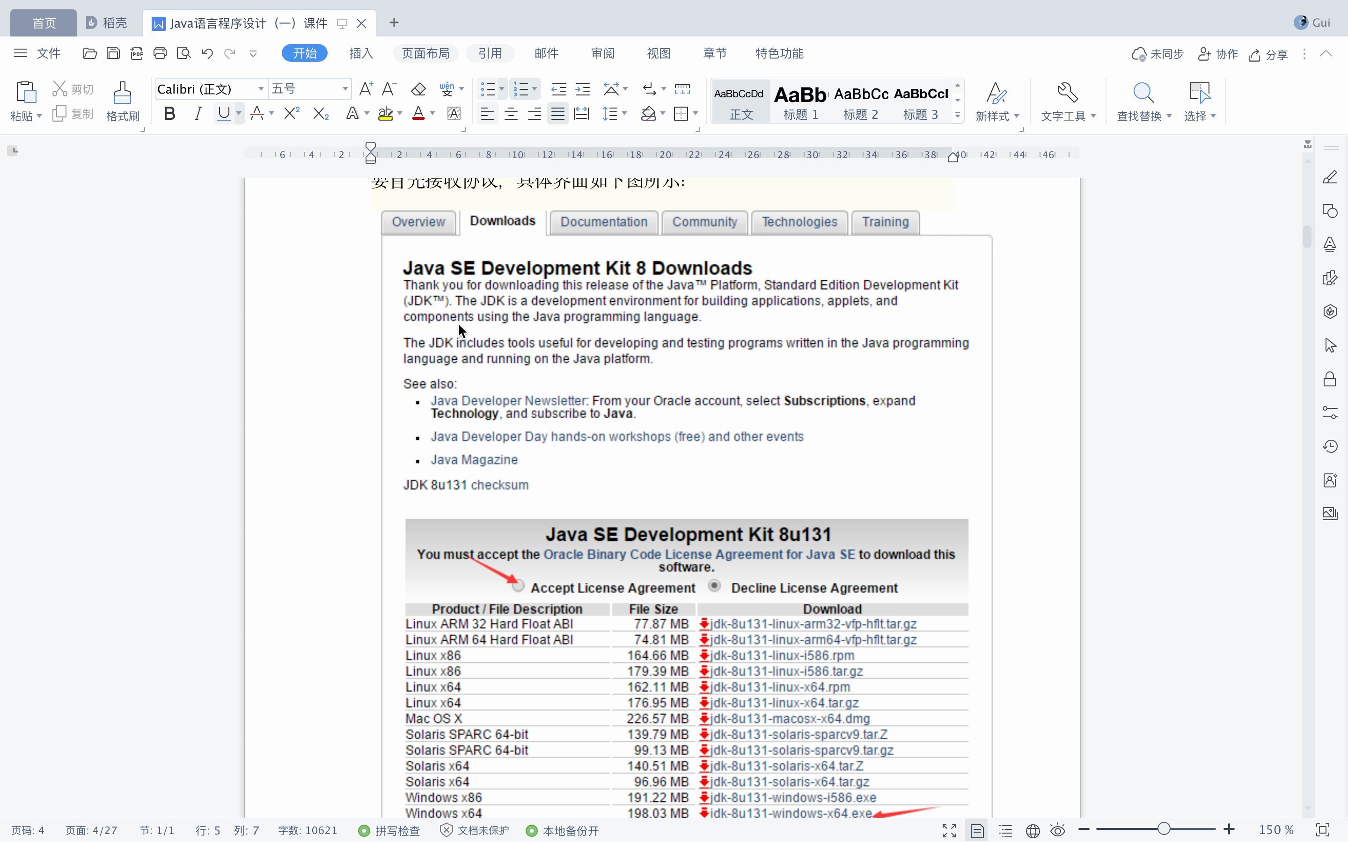Expand underline style dropdown arrow

click(x=239, y=114)
